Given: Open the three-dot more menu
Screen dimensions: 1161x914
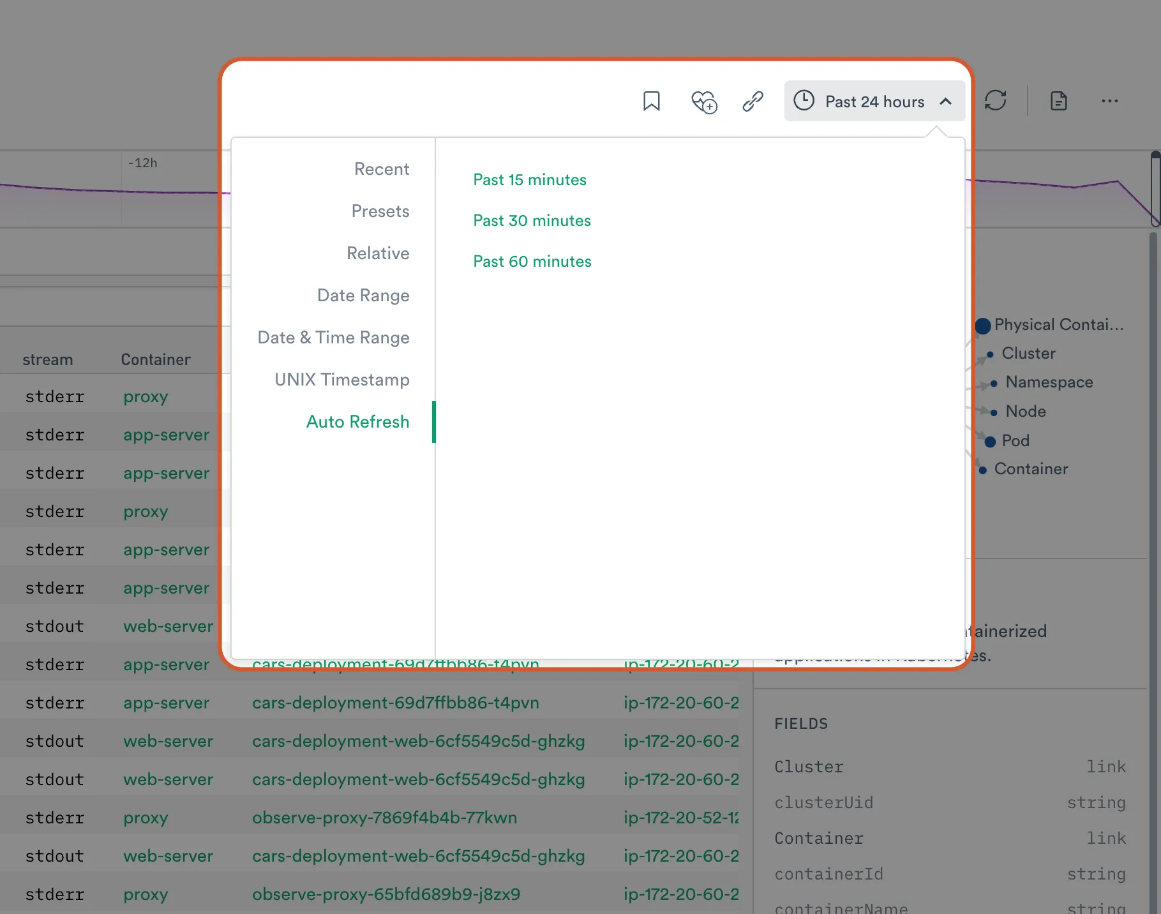Looking at the screenshot, I should [1109, 101].
